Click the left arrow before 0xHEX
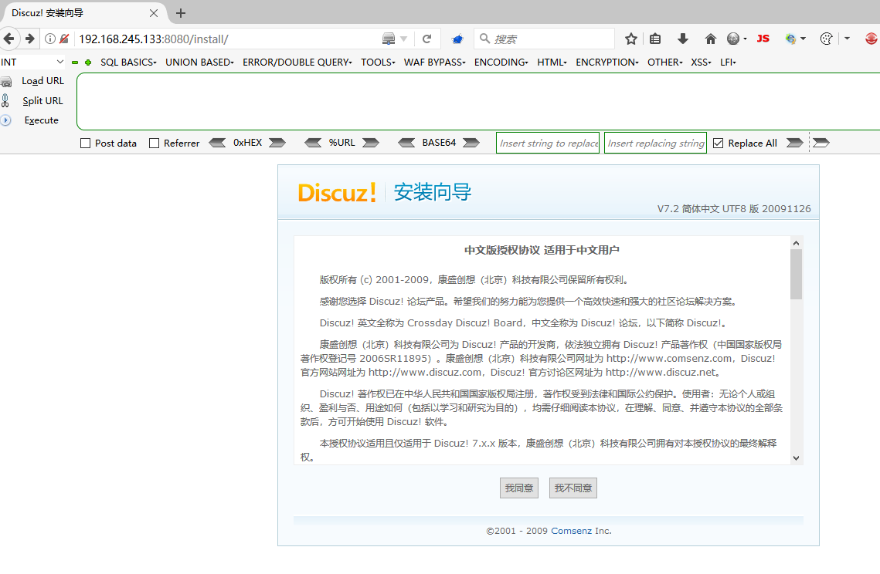880x574 pixels. pyautogui.click(x=217, y=143)
